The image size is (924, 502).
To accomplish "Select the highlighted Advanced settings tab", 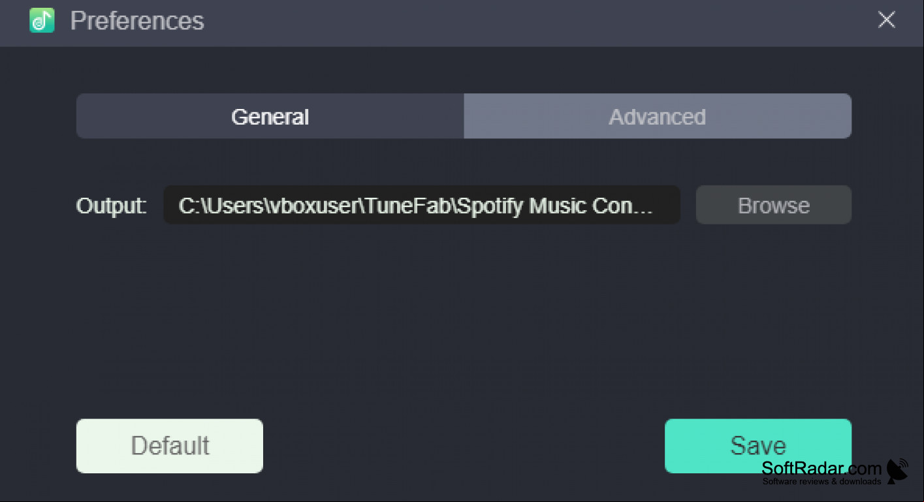I will (658, 116).
